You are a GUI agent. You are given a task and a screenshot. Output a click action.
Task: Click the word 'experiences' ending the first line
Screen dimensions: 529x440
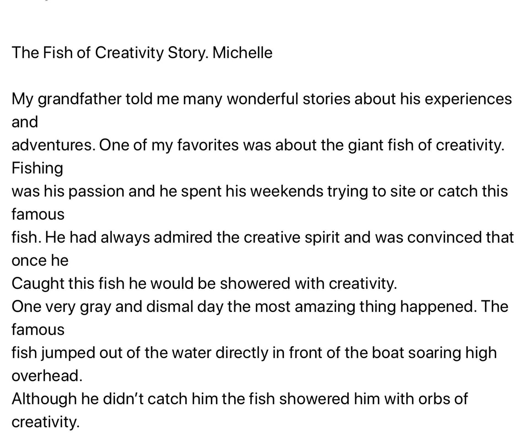[x=468, y=99]
